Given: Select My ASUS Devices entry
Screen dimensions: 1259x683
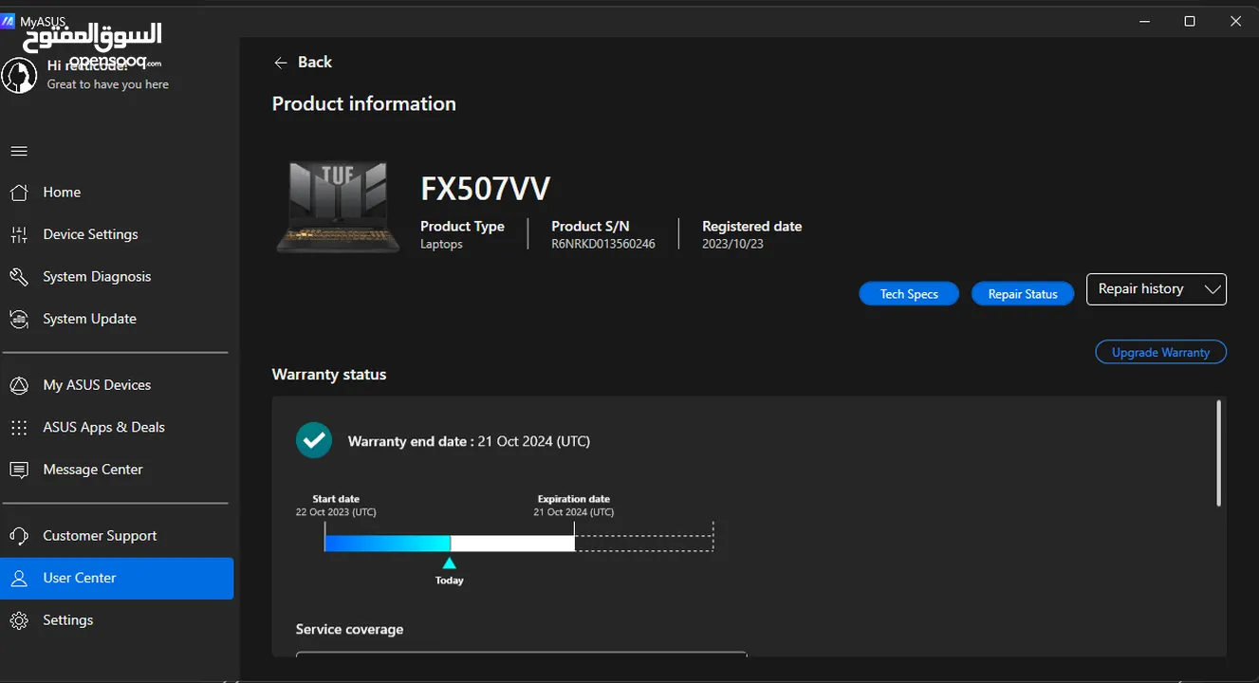Looking at the screenshot, I should tap(117, 385).
